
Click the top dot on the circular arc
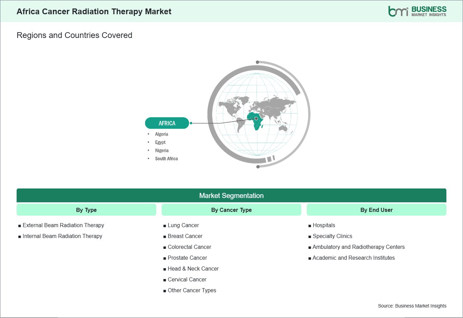(258, 62)
